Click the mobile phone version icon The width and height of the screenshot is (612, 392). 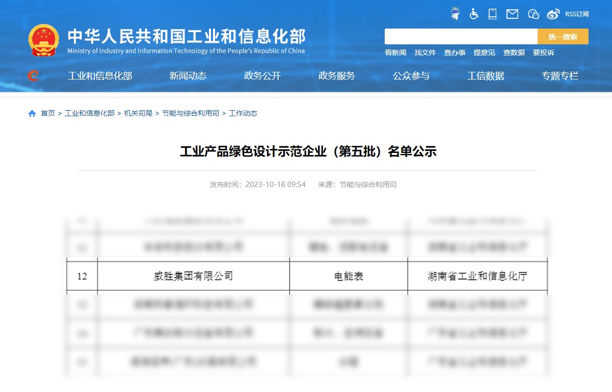tap(492, 14)
